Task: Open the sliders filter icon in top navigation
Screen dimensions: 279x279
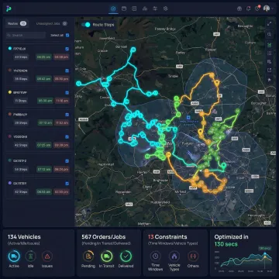Action: [x=155, y=9]
